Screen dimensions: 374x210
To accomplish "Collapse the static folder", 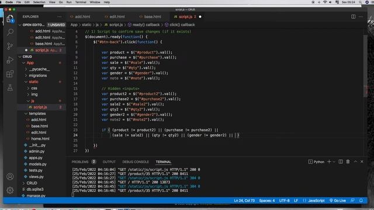I will pos(26,82).
